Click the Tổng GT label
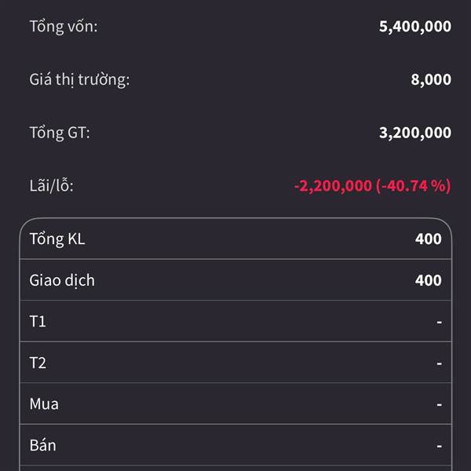 coord(60,133)
